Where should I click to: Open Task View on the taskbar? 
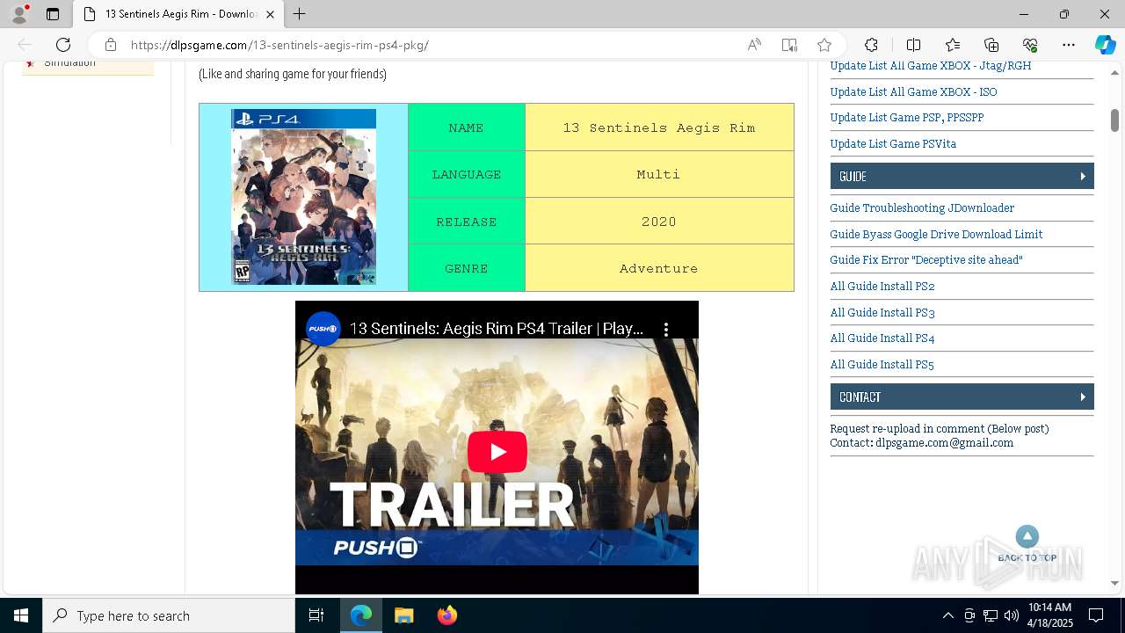(316, 615)
